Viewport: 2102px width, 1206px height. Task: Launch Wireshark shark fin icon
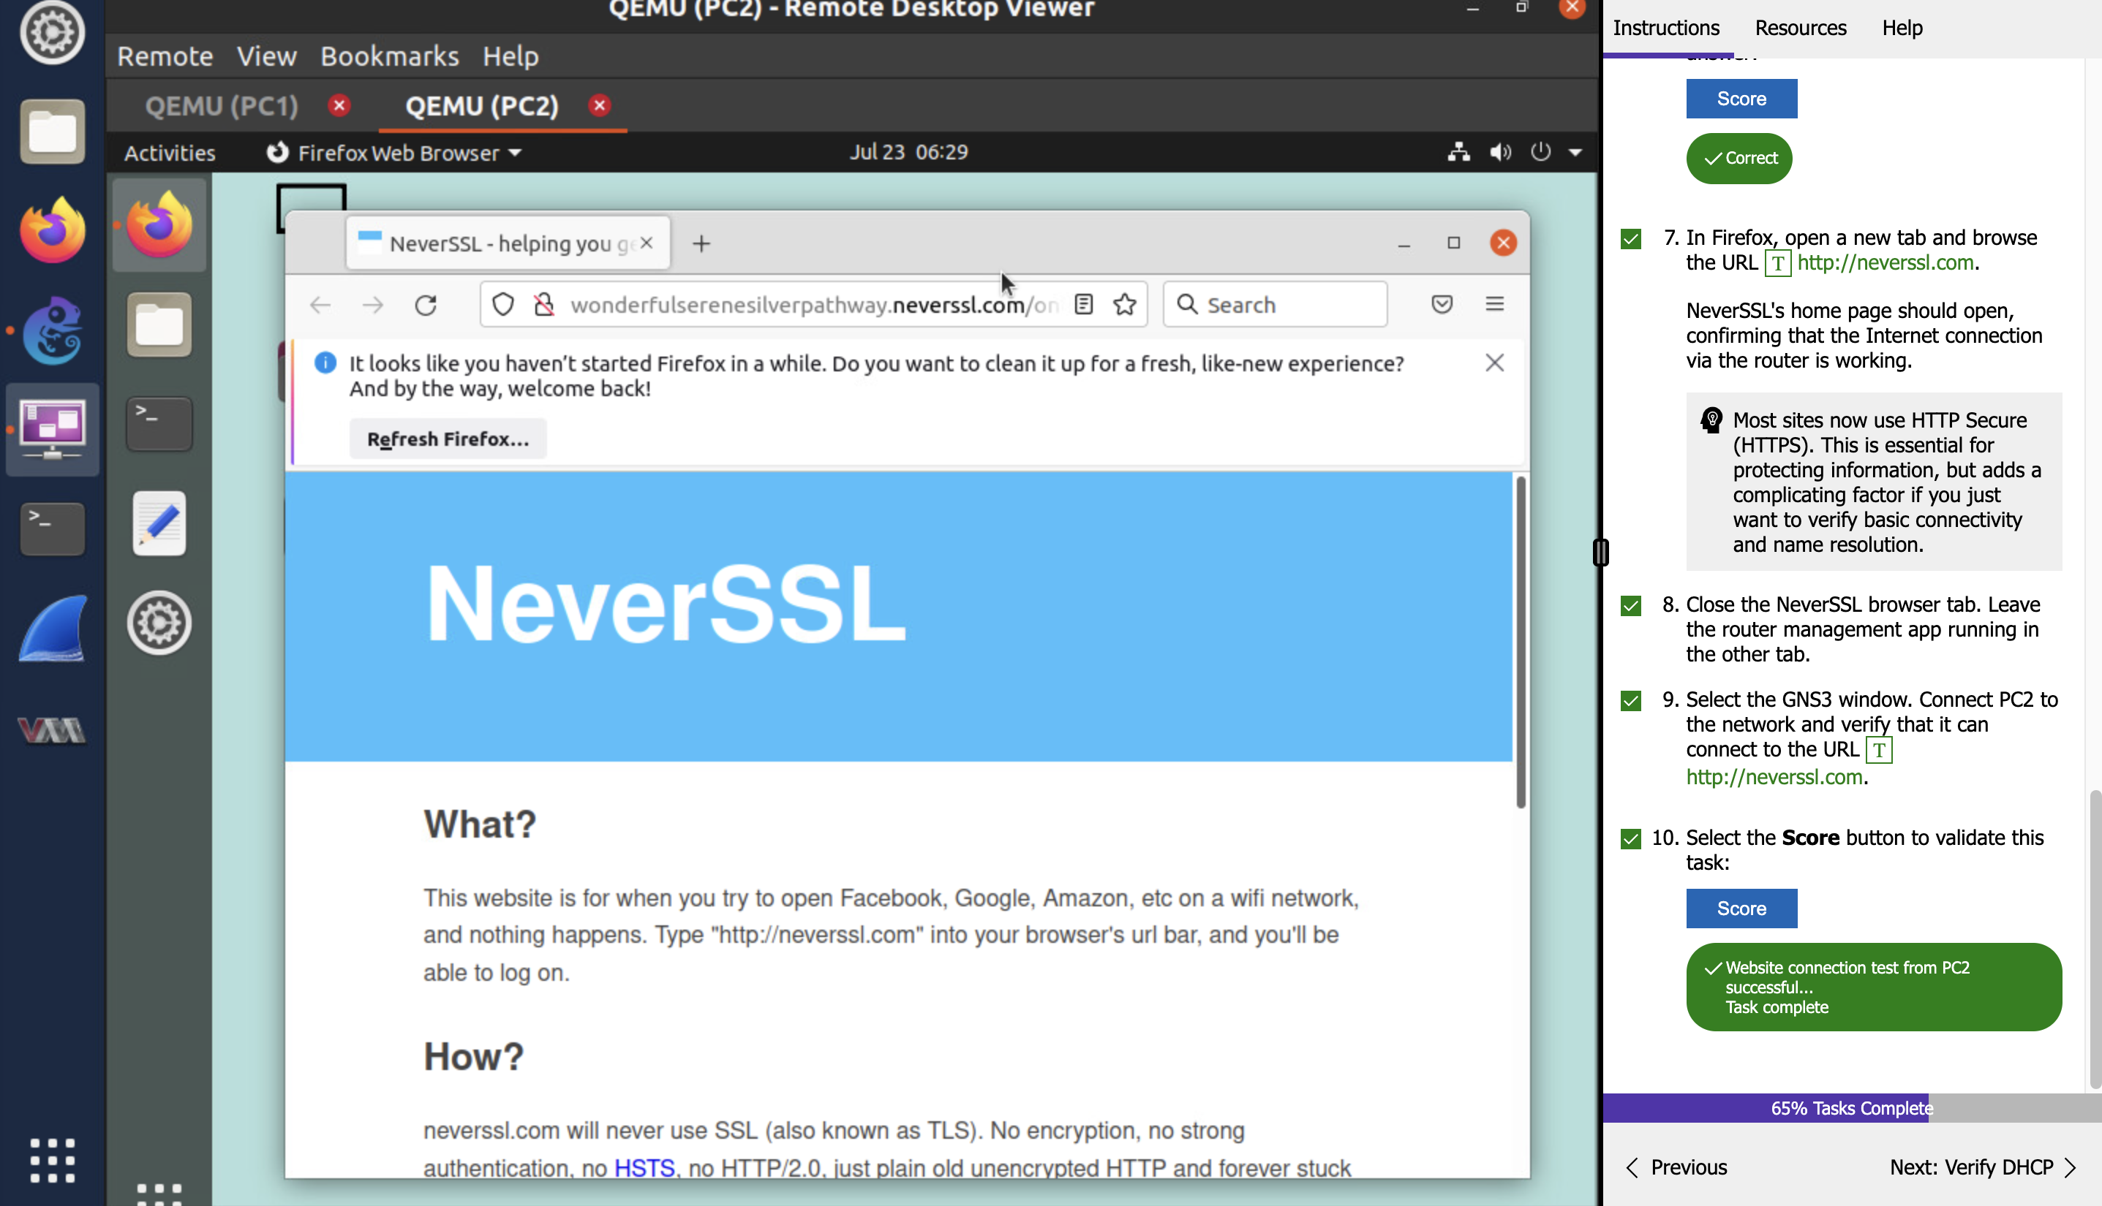[52, 628]
